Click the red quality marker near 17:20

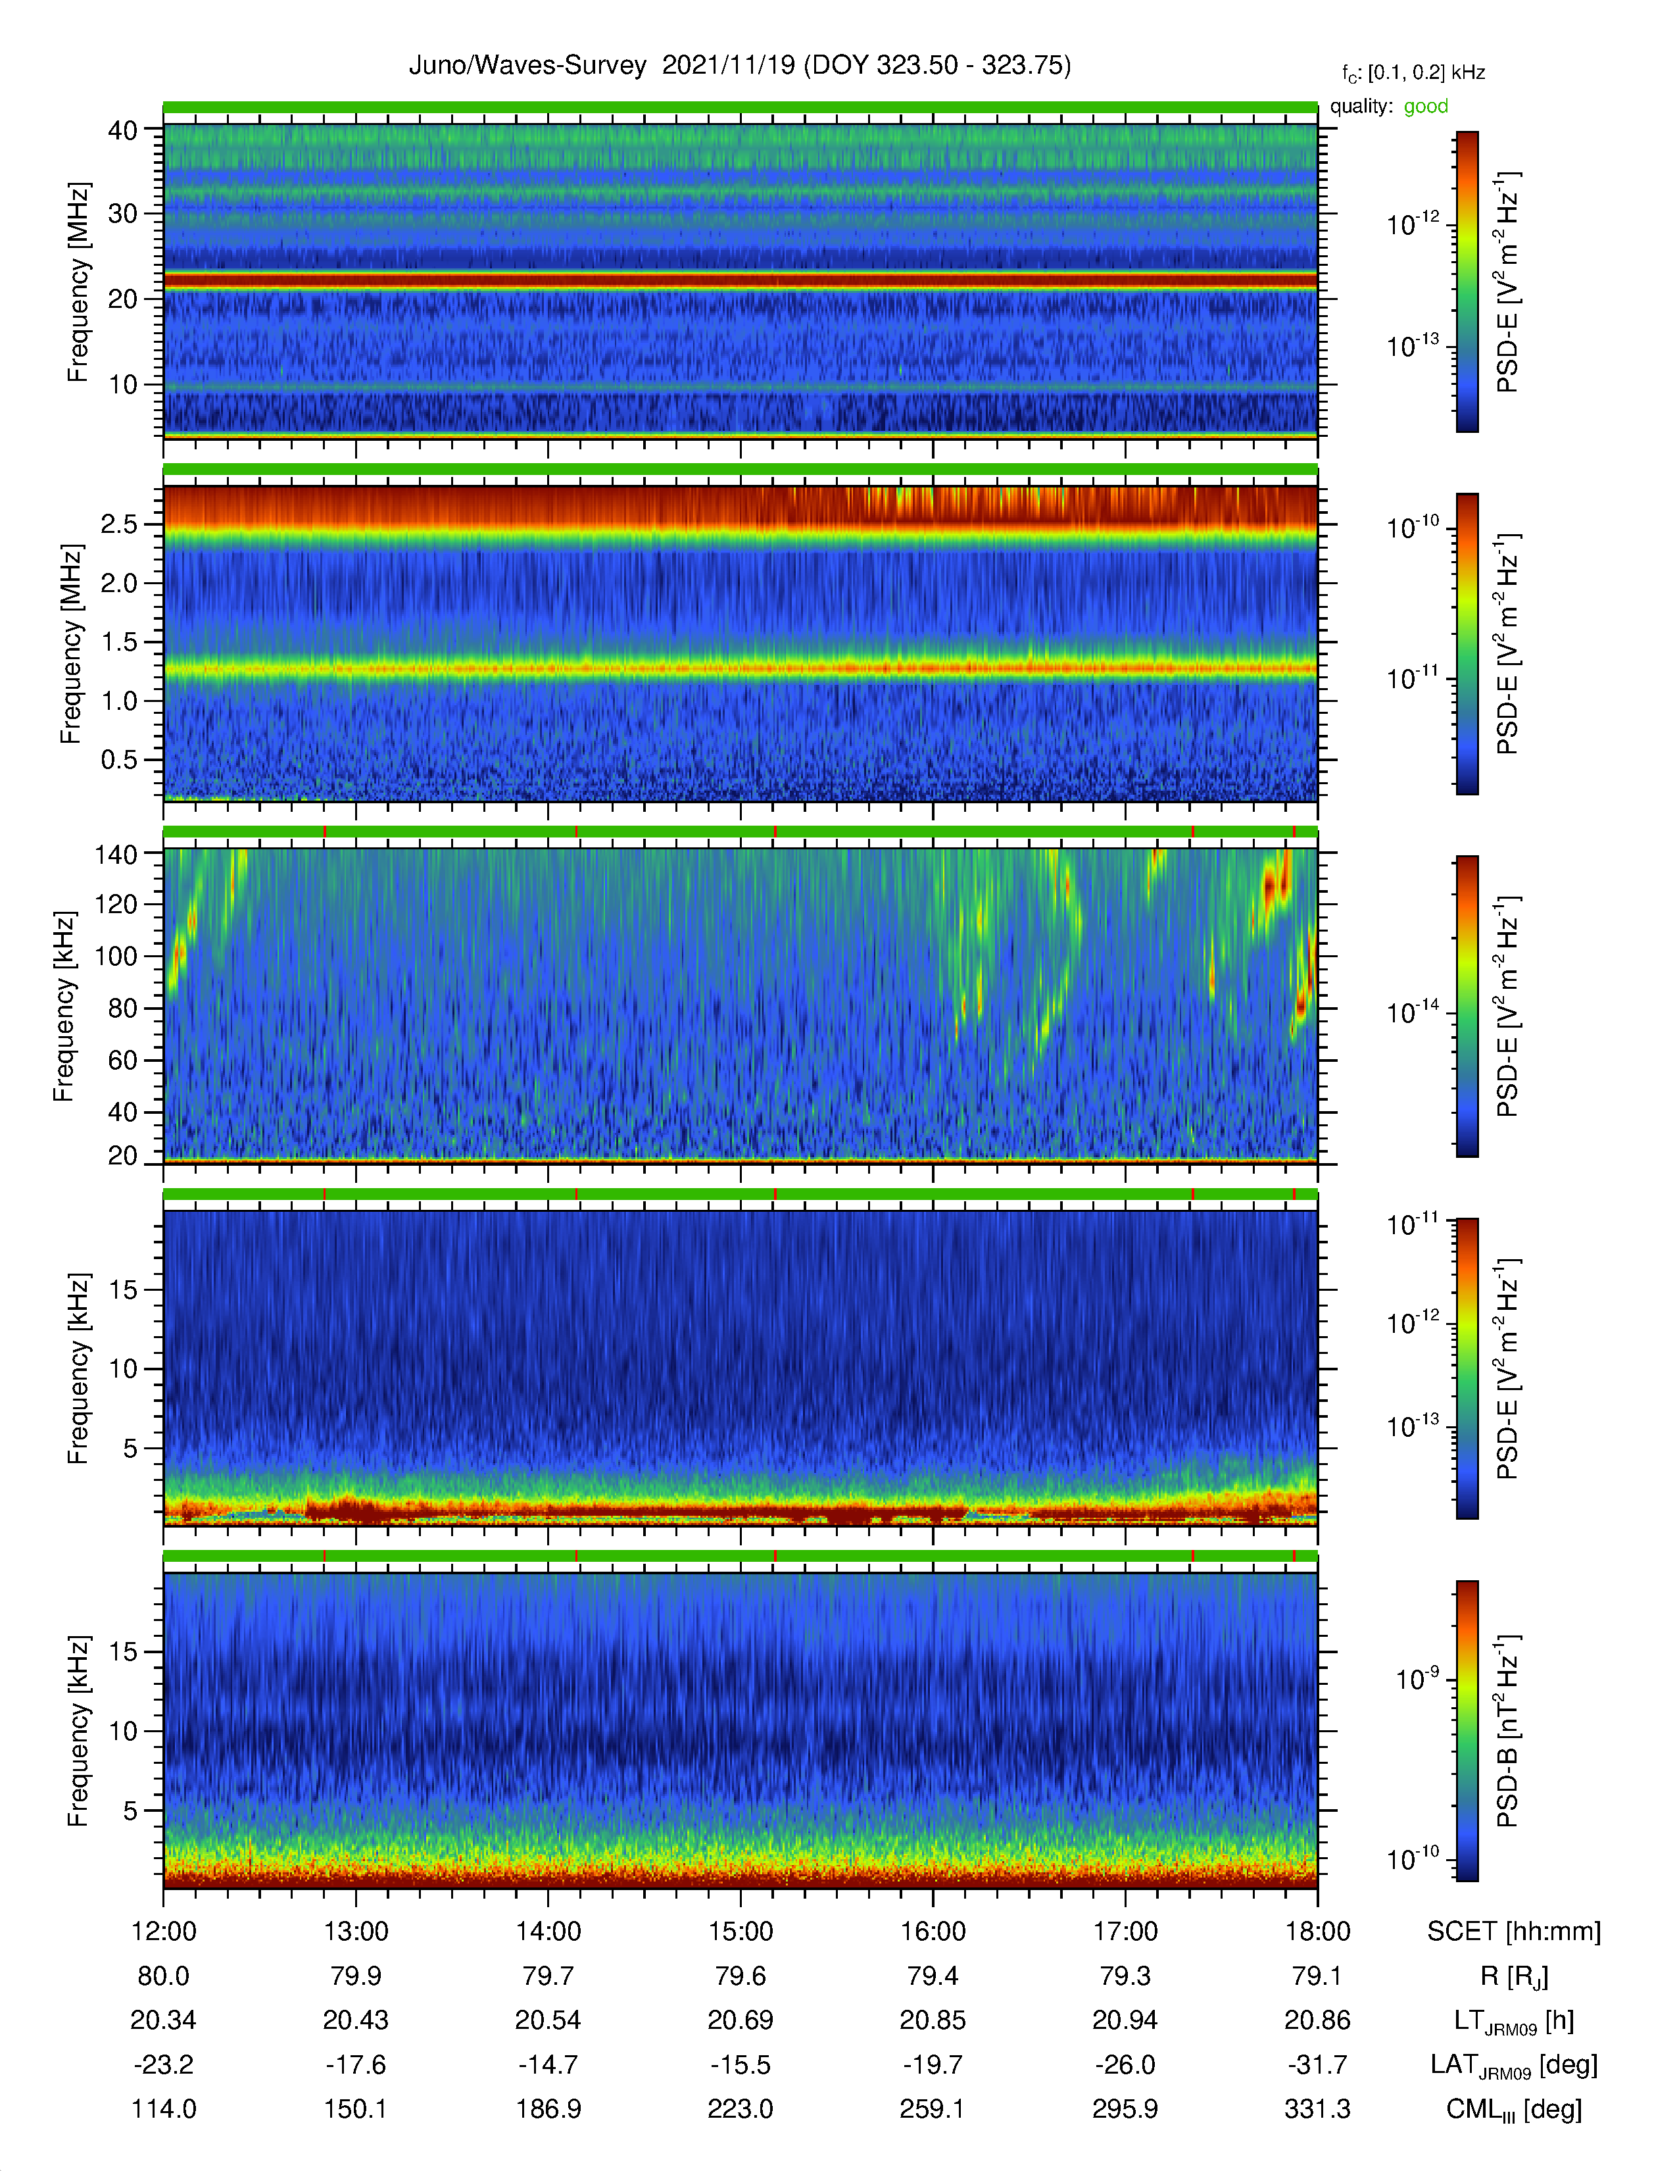pyautogui.click(x=1192, y=832)
